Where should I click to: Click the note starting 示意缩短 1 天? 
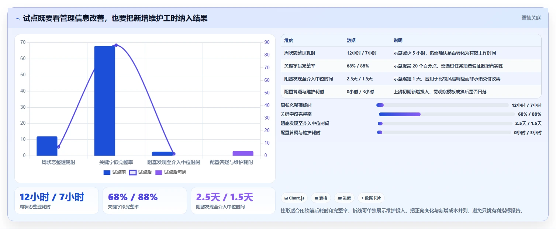447,79
